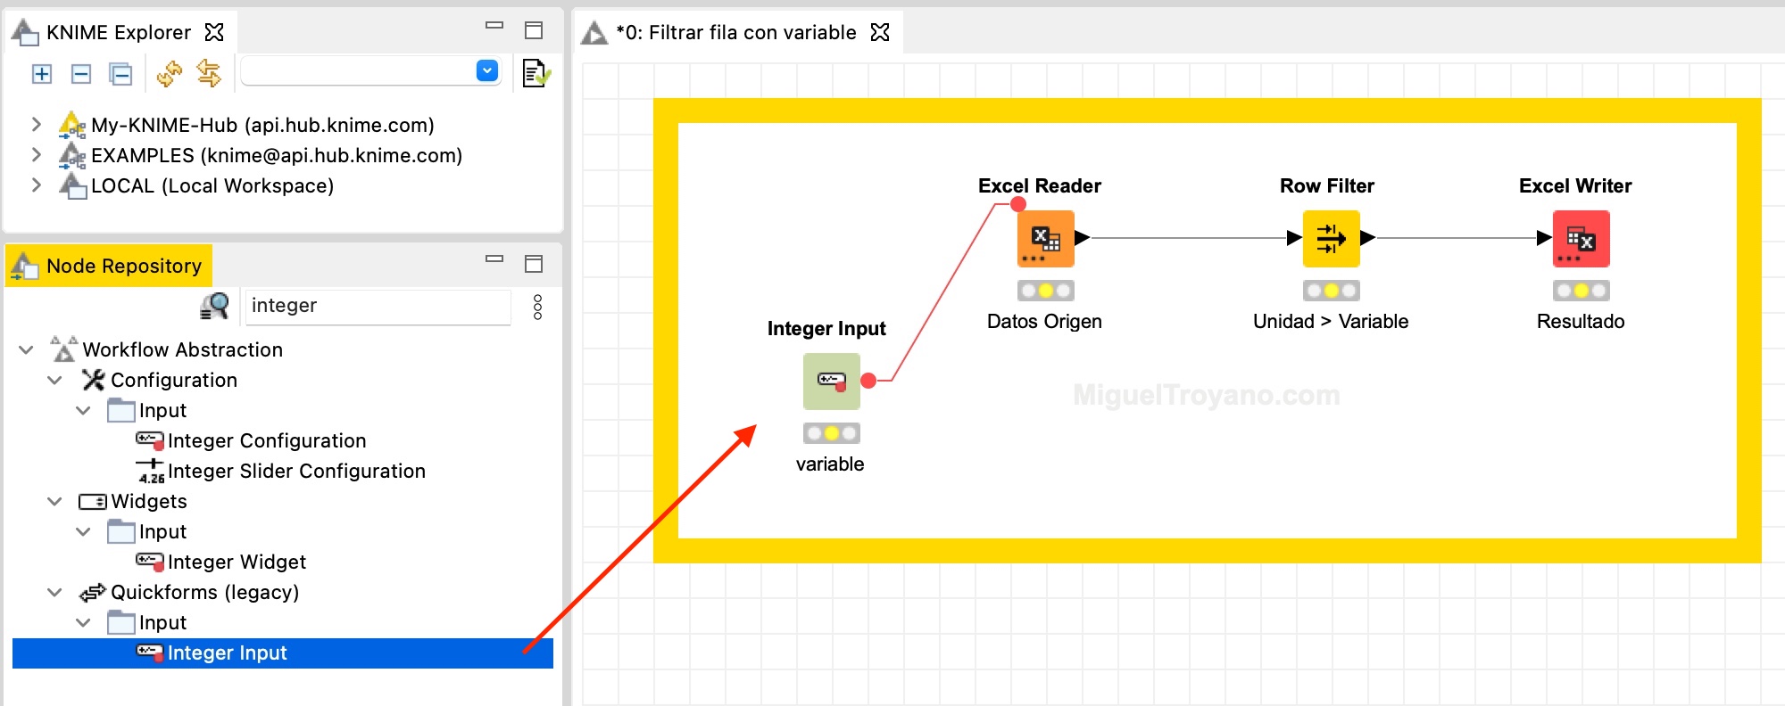Click the 'Row Filter' node title
Viewport: 1785px width, 706px height.
[x=1327, y=186]
